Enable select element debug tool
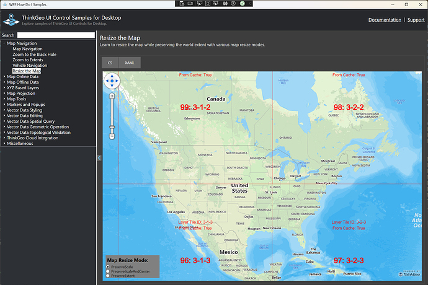428x285 pixels. (200, 4)
